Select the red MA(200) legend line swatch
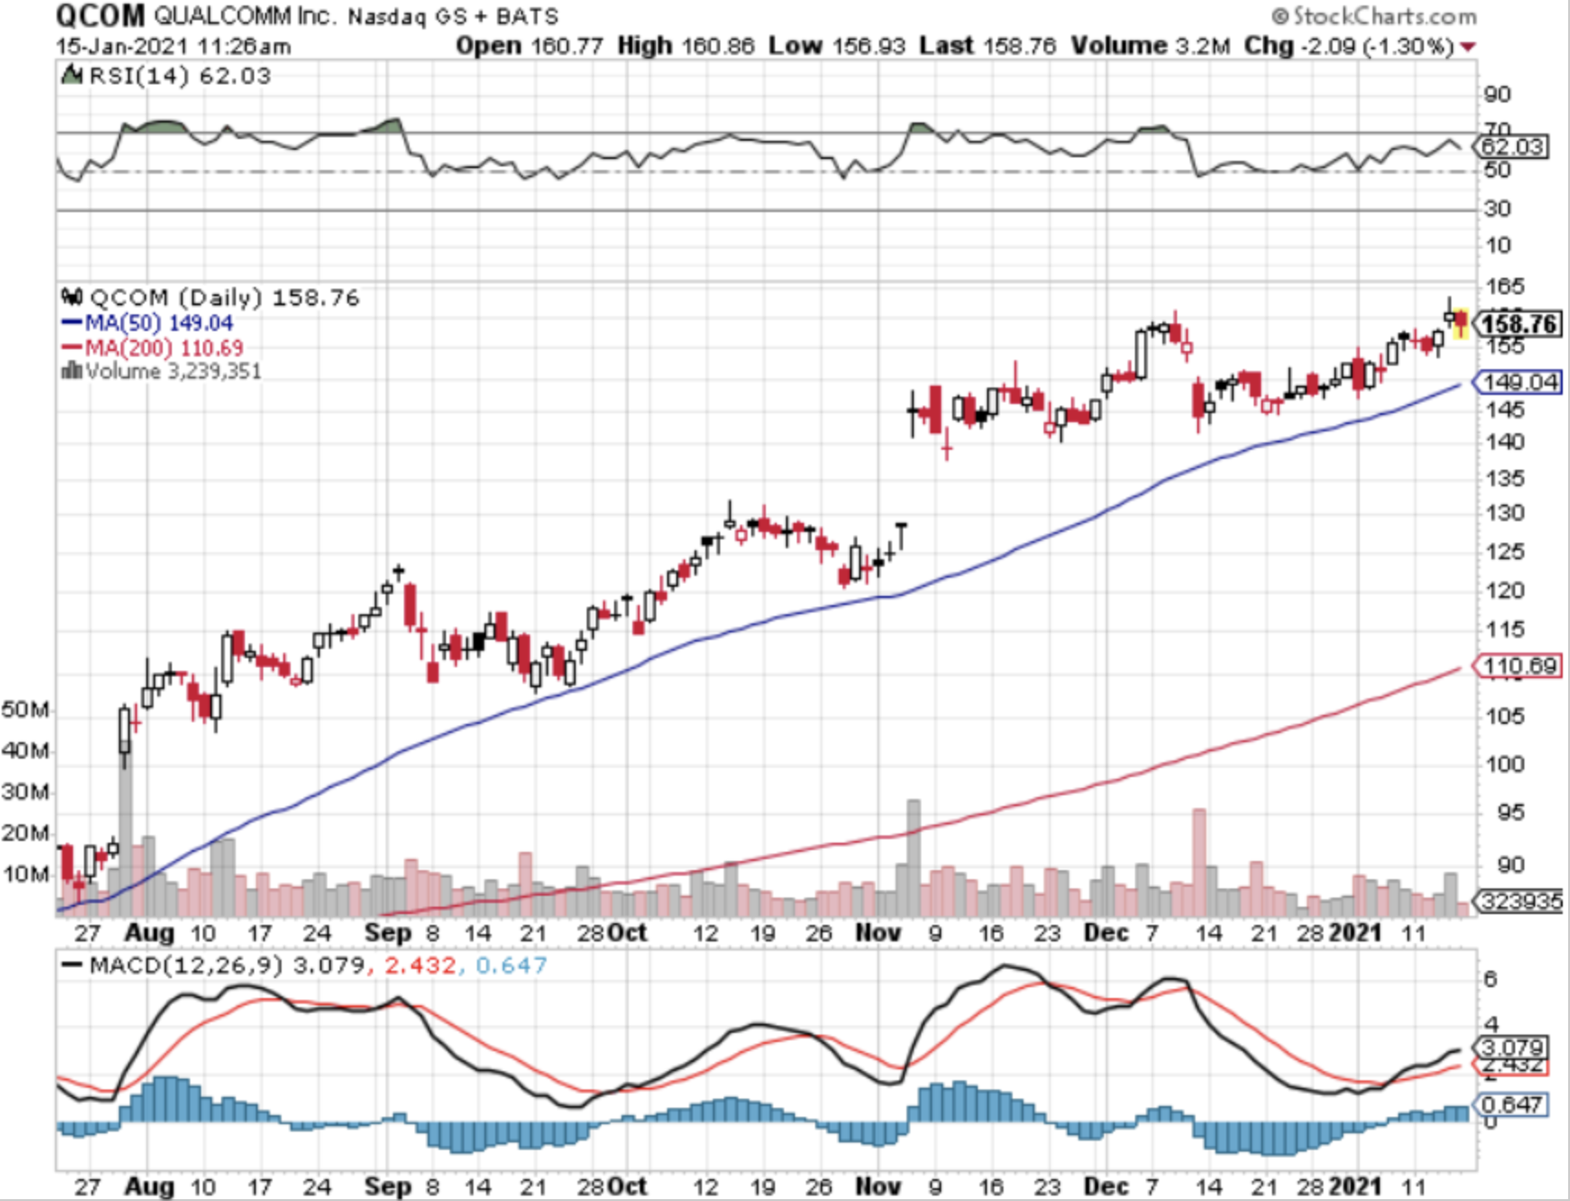This screenshot has height=1201, width=1570. (71, 347)
